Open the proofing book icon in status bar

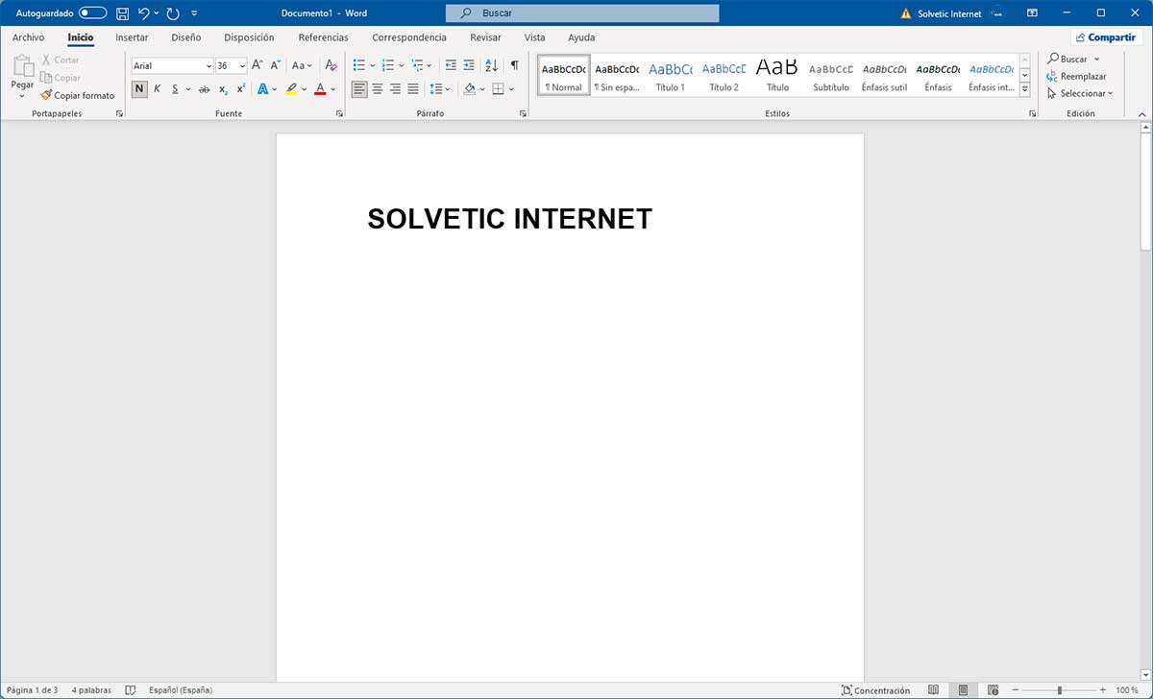pyautogui.click(x=131, y=689)
